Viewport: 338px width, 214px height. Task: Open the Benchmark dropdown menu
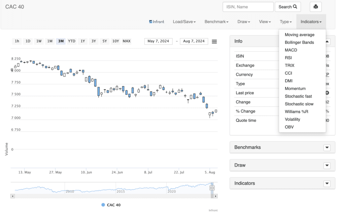[x=217, y=22]
